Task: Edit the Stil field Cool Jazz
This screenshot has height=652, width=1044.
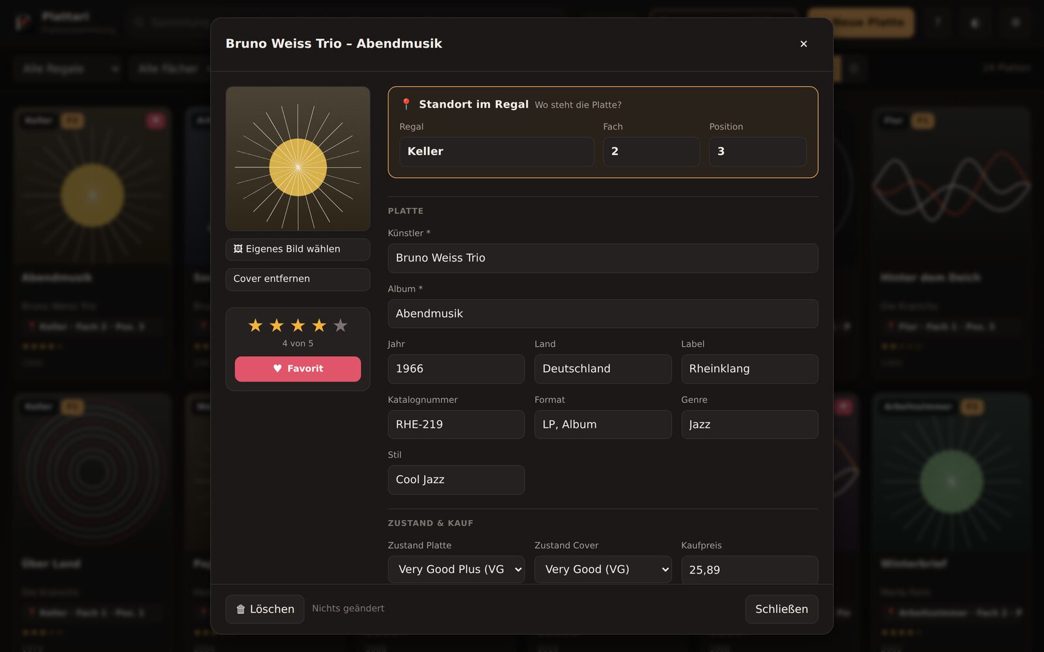Action: 456,480
